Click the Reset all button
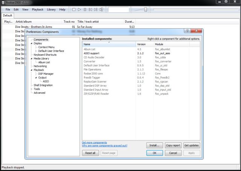This screenshot has width=241, height=171. point(90,153)
